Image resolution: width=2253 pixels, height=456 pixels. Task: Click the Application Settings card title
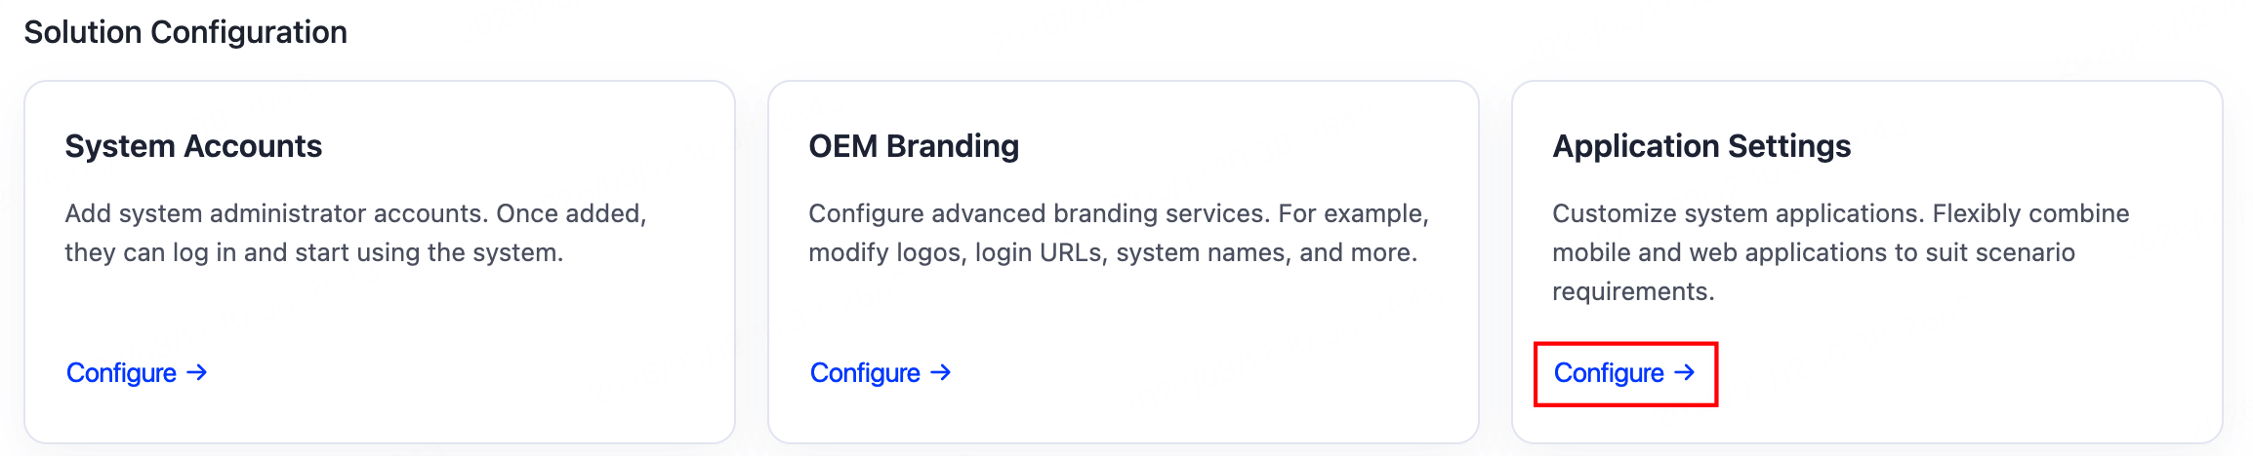pos(1701,146)
